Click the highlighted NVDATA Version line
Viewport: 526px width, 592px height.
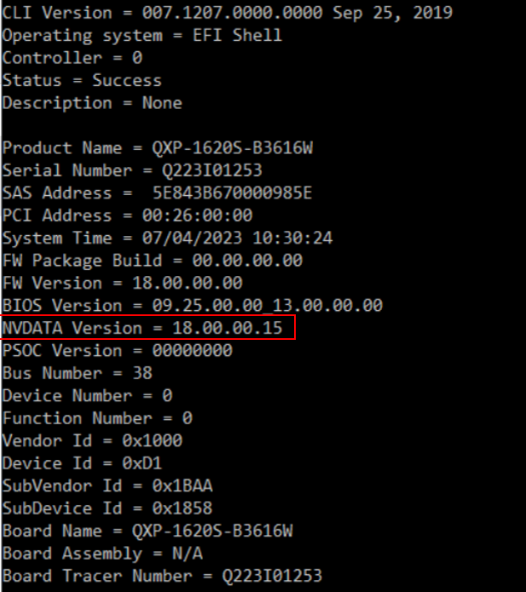pyautogui.click(x=142, y=328)
